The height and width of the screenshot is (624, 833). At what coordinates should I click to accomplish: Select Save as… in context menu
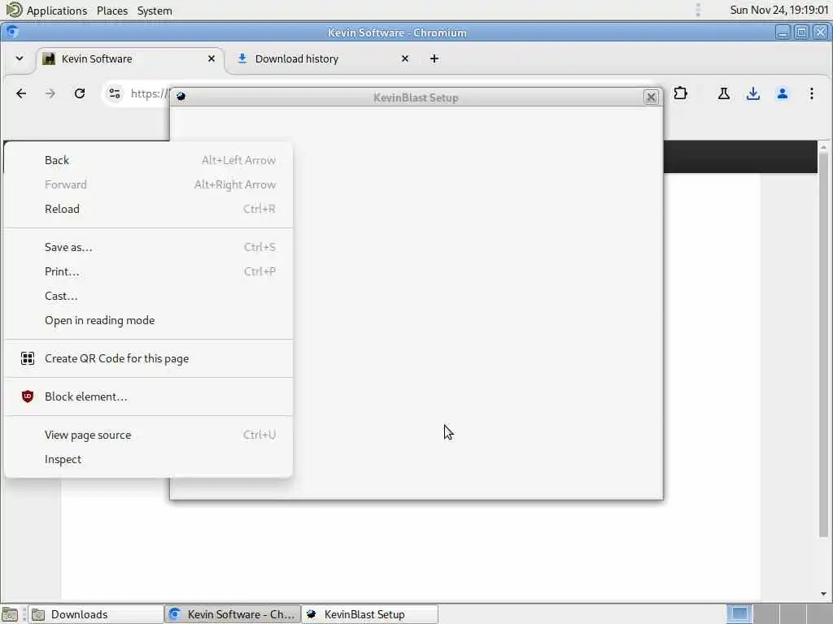(148, 247)
